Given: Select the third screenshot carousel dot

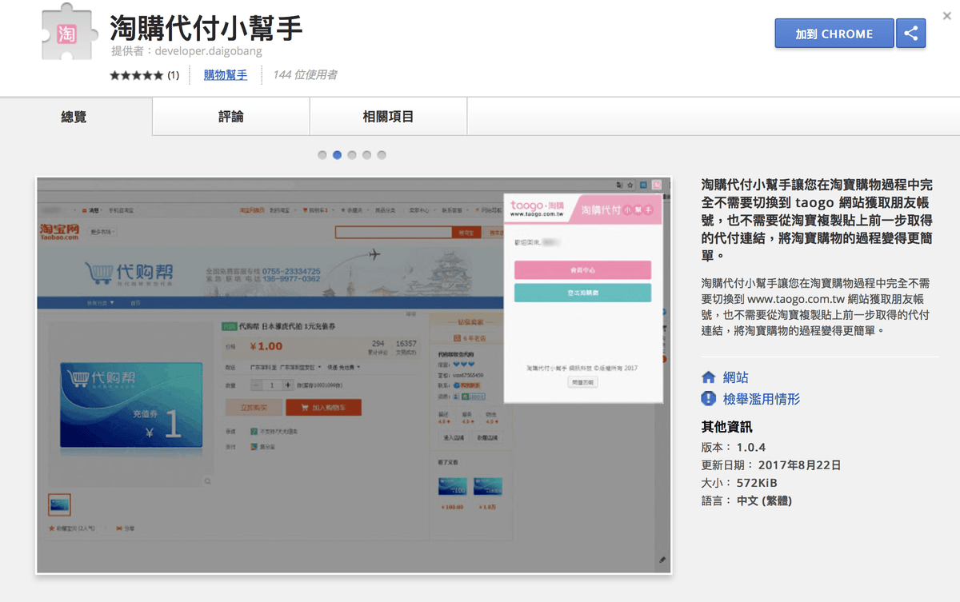Looking at the screenshot, I should click(x=352, y=155).
